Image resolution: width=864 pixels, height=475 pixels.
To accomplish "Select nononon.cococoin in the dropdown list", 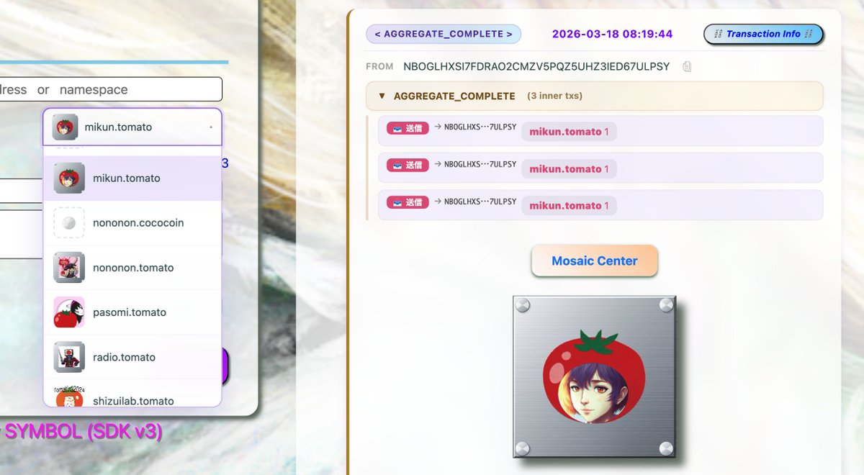I will tap(132, 223).
